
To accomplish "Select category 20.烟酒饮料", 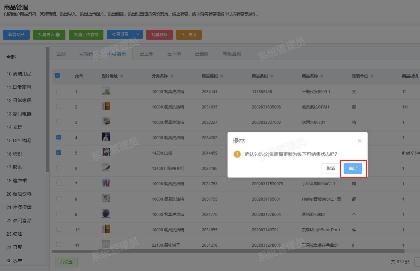I will point(19,194).
